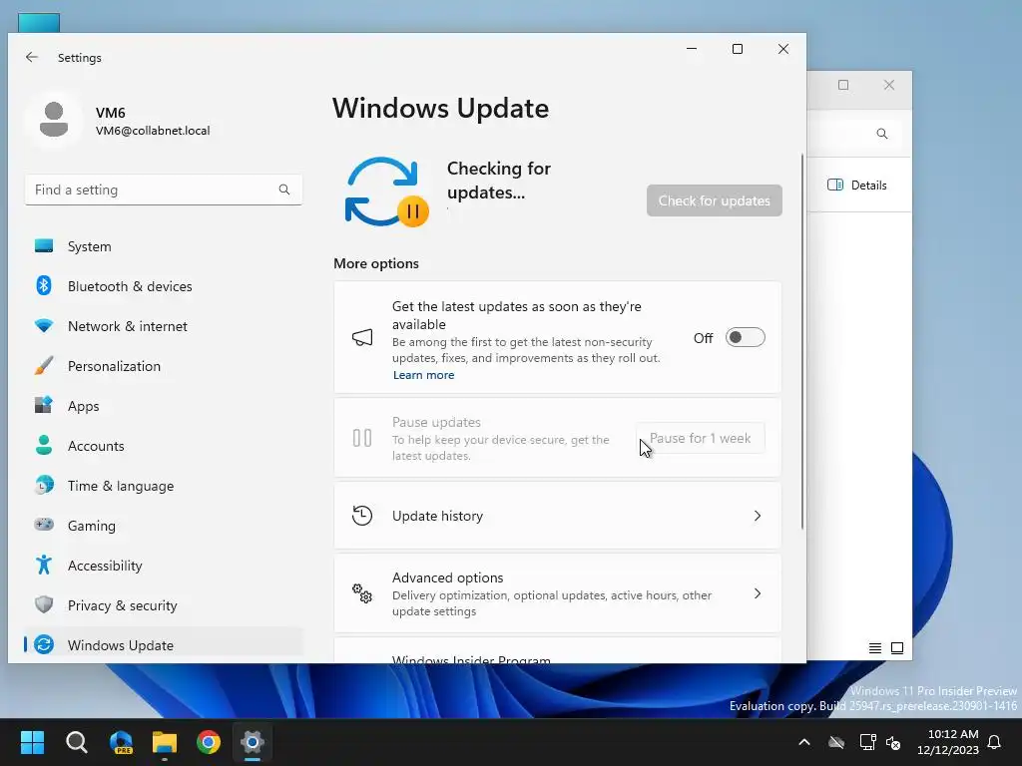Viewport: 1022px width, 766px height.
Task: Click the Accessibility figure icon
Action: pyautogui.click(x=44, y=565)
